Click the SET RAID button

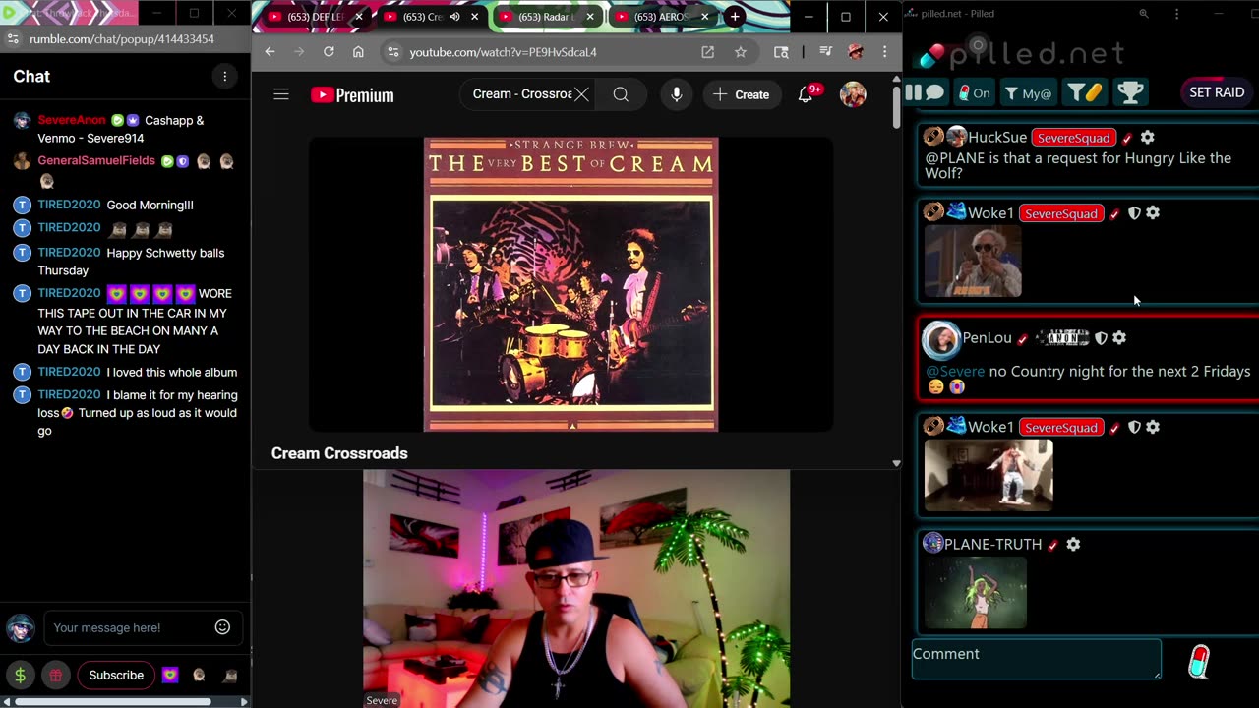click(1217, 92)
